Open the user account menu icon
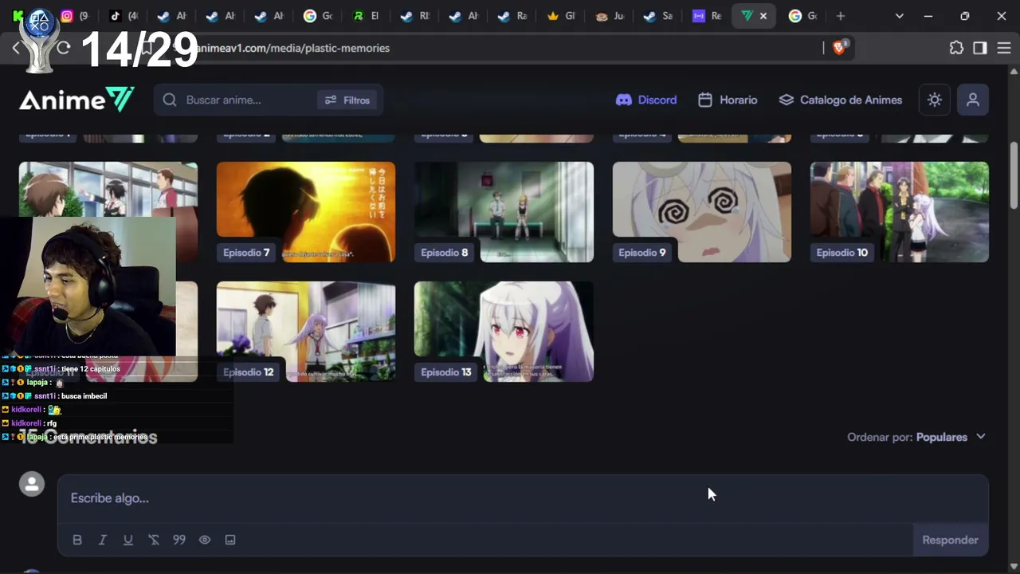 pos(973,100)
